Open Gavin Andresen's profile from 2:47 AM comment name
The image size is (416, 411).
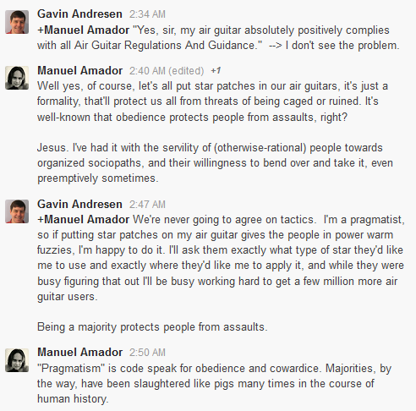[x=79, y=204]
